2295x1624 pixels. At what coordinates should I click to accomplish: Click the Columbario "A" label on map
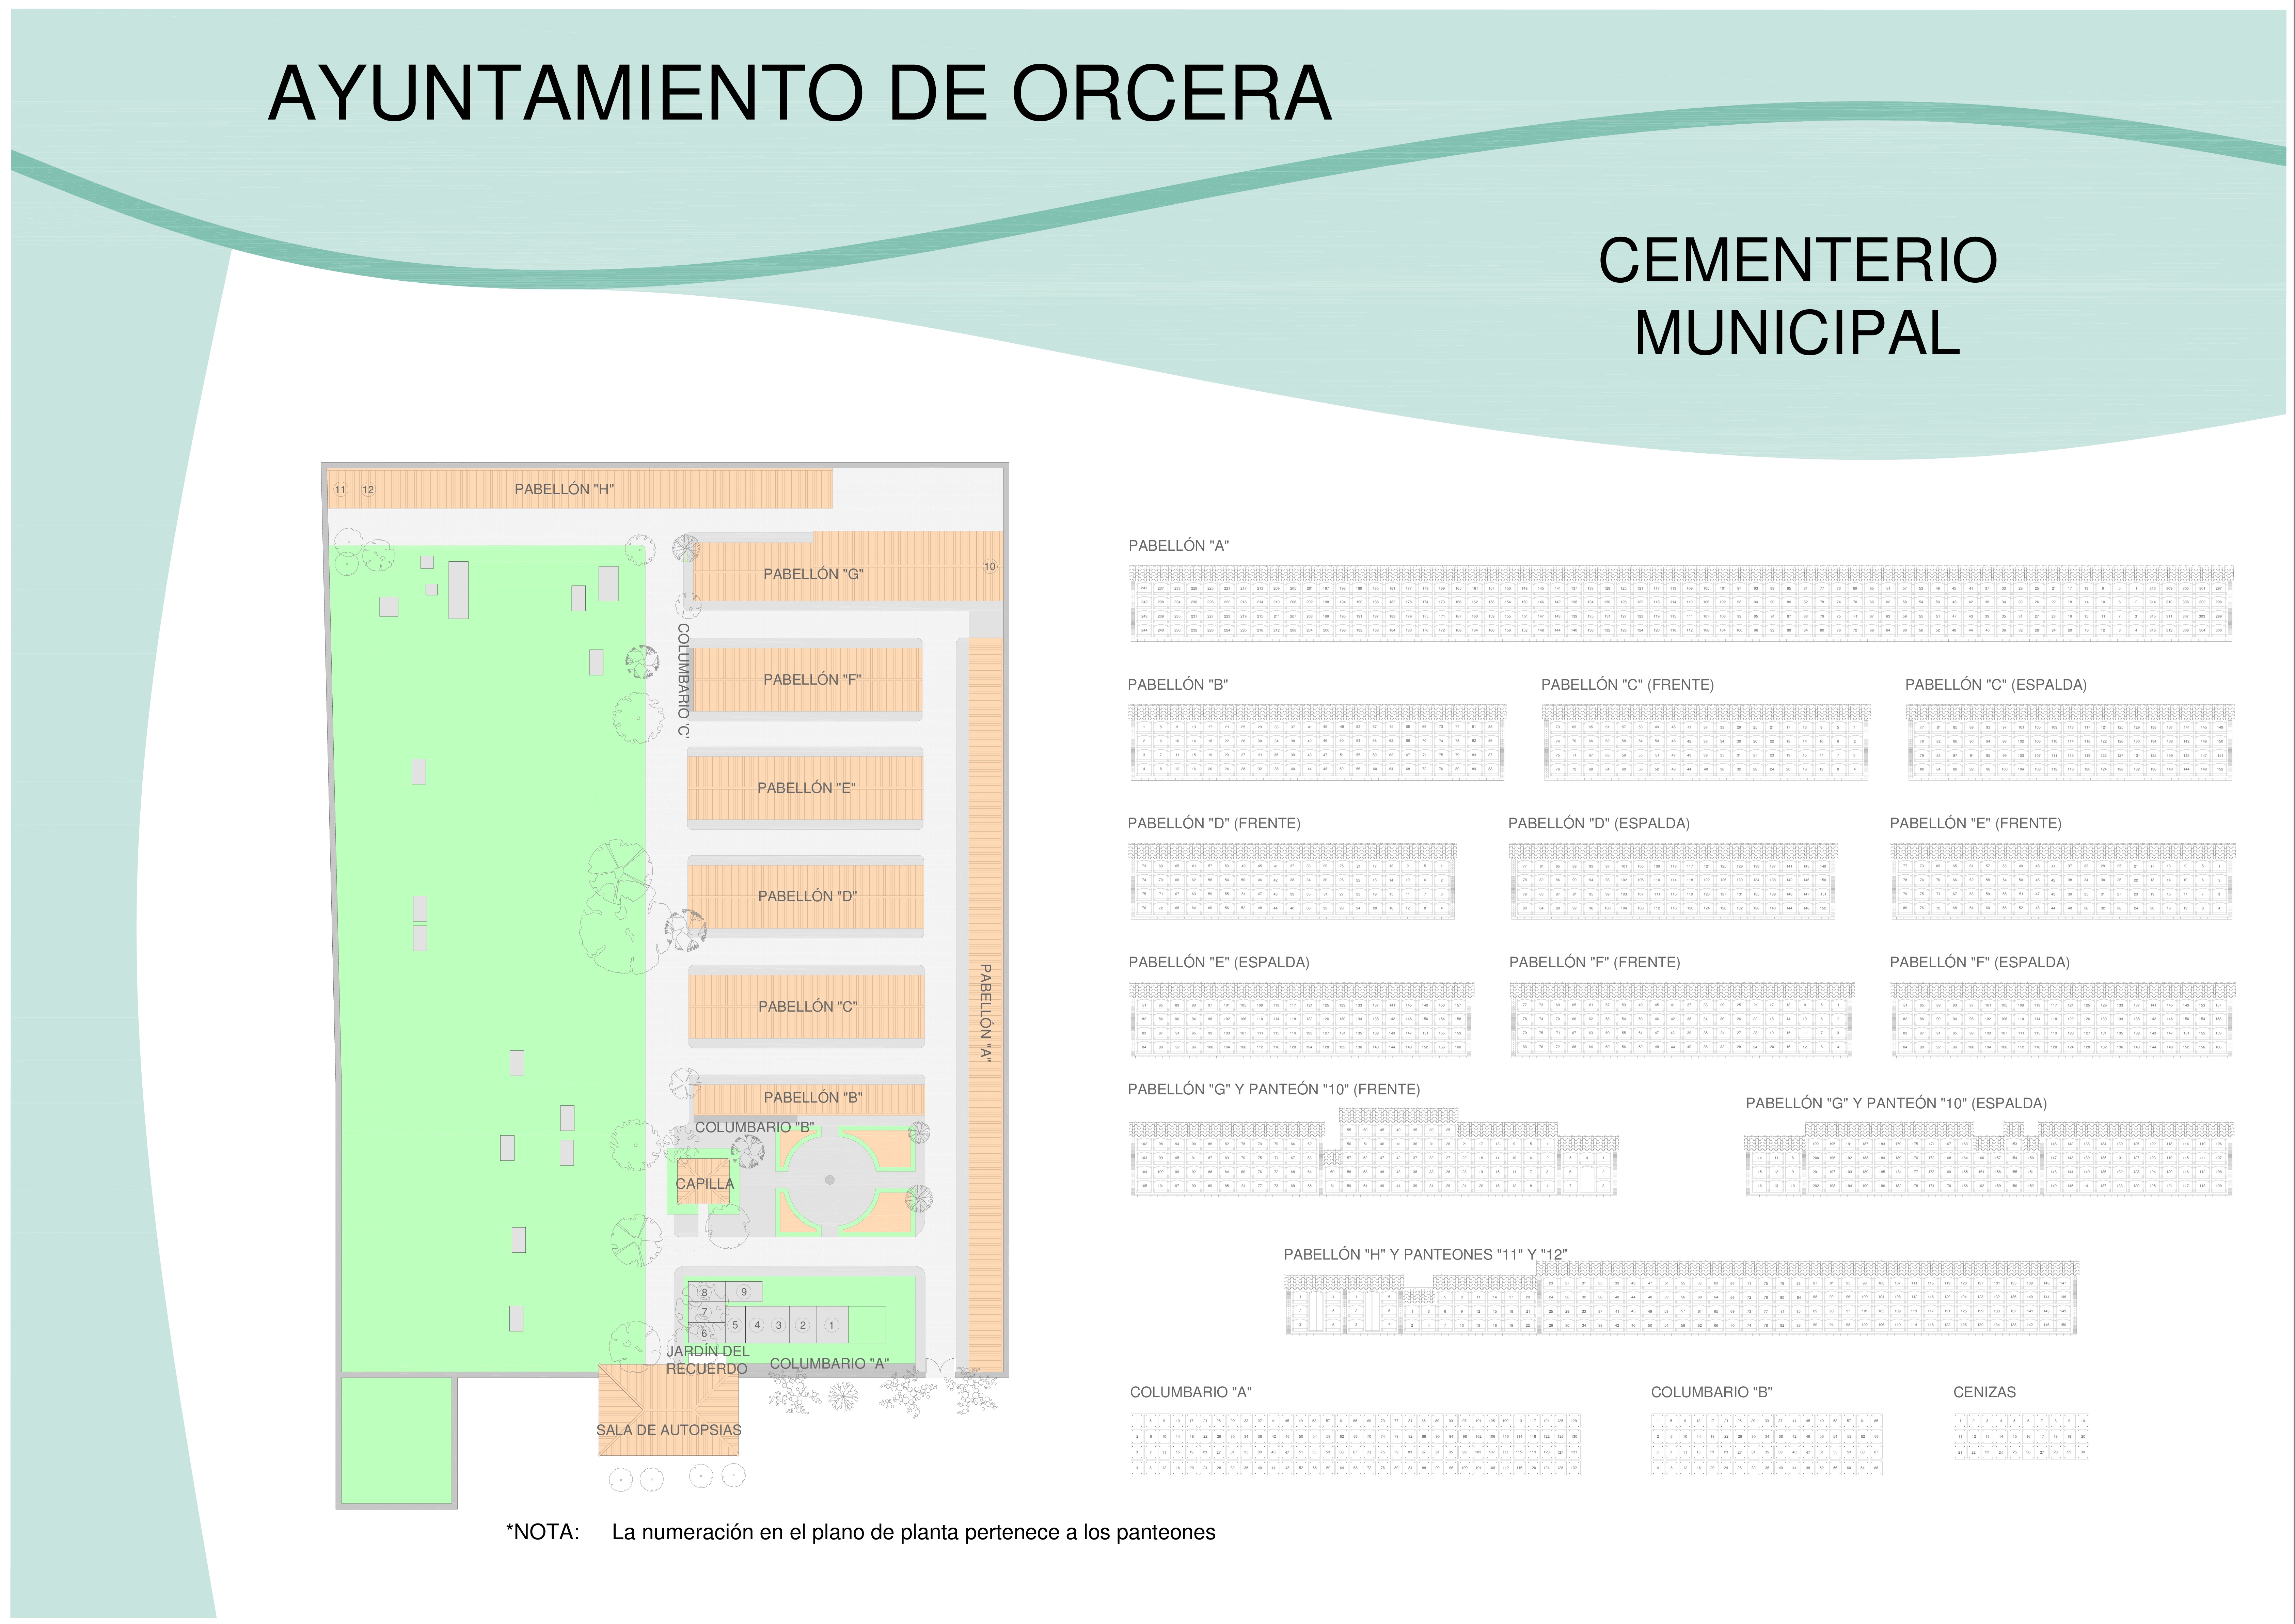[x=829, y=1363]
